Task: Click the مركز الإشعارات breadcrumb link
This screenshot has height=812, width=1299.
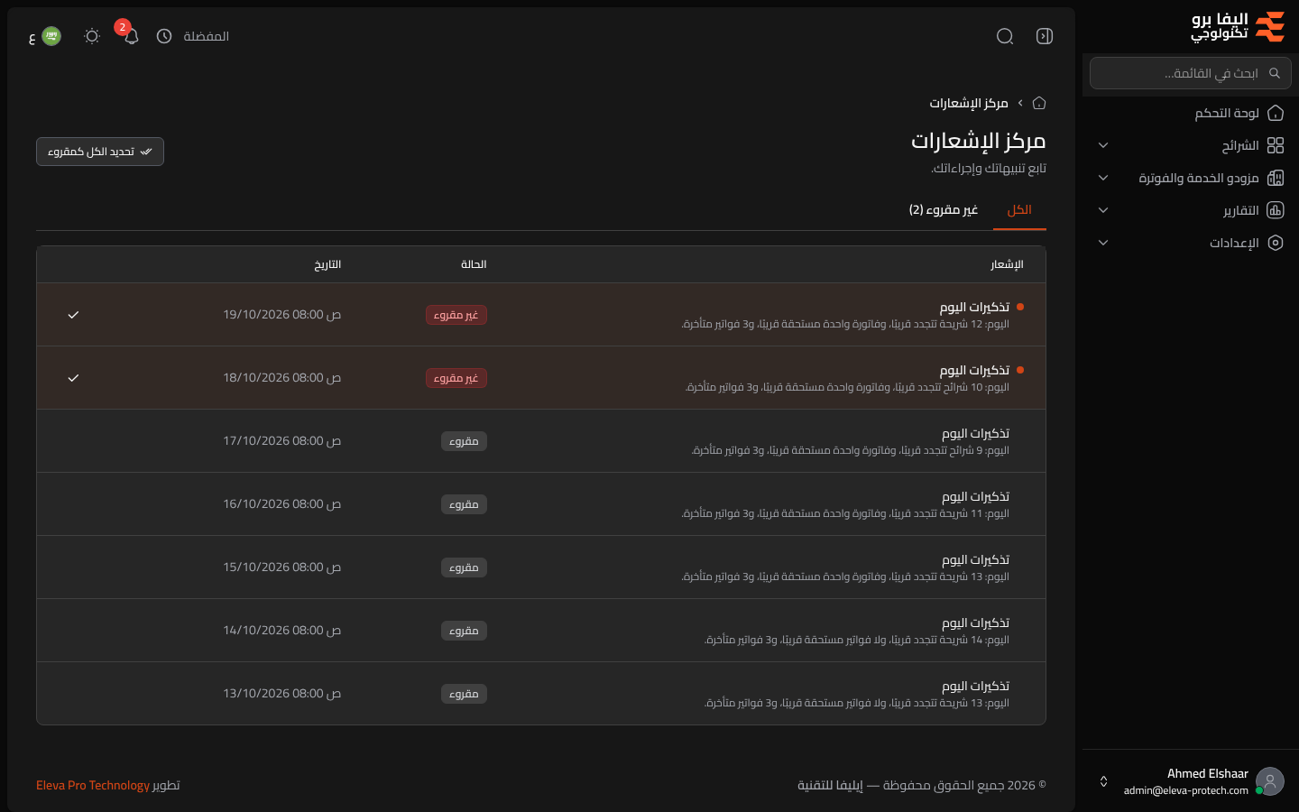Action: coord(969,103)
